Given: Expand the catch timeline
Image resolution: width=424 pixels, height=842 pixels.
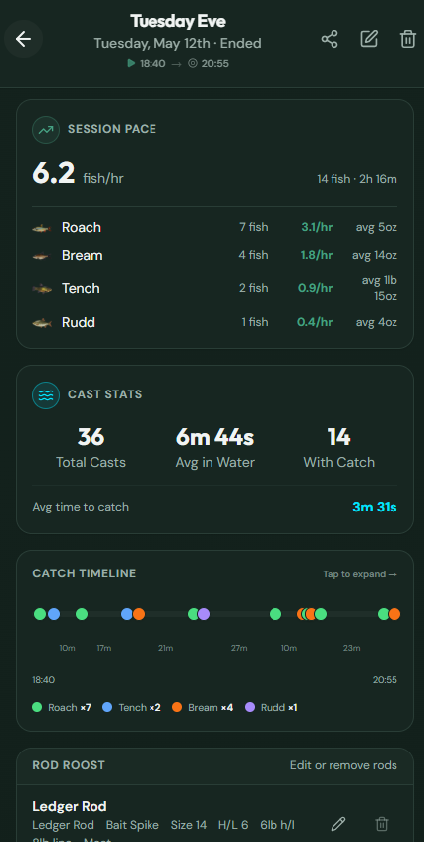Looking at the screenshot, I should (x=360, y=574).
